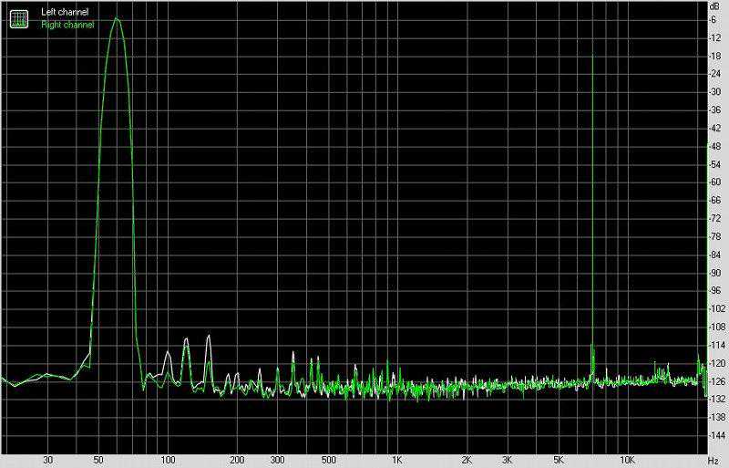
Task: Click the -6 dB axis label
Action: pos(714,19)
